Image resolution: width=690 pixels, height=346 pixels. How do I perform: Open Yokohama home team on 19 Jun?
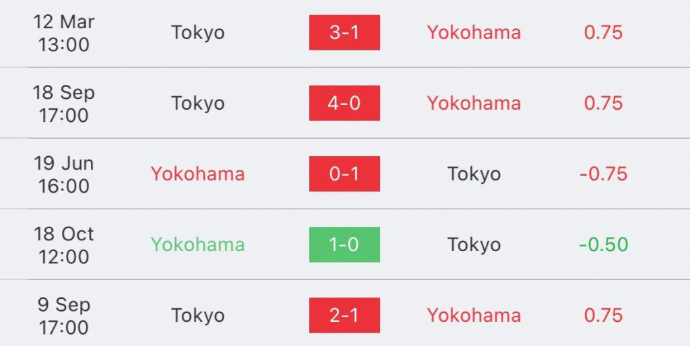pos(197,174)
